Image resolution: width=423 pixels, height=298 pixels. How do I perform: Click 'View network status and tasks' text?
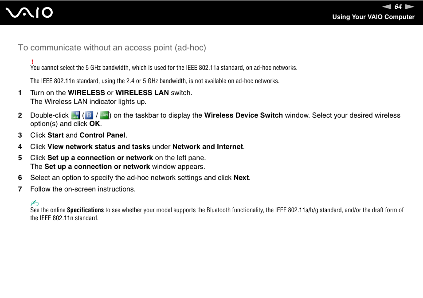99,147
